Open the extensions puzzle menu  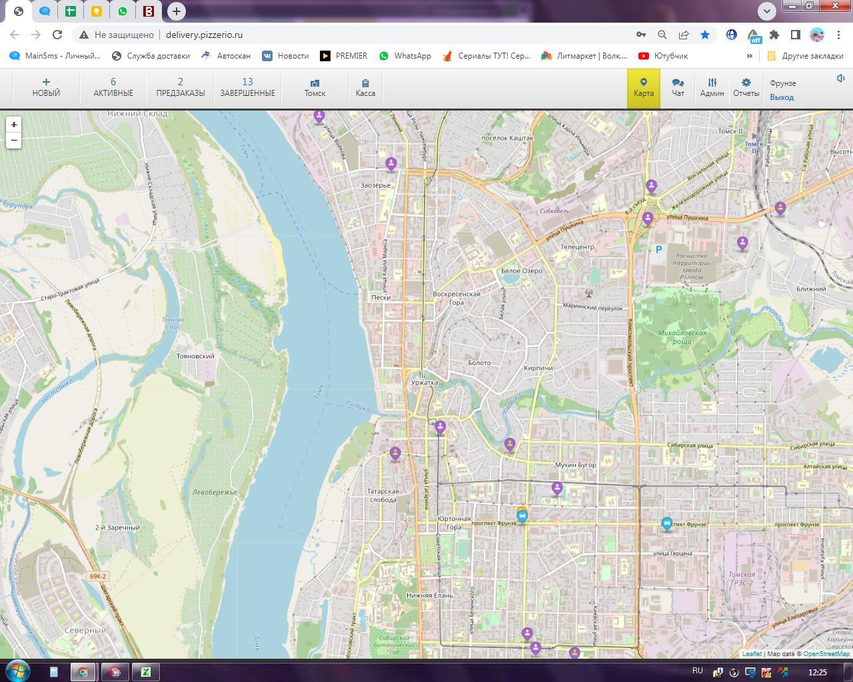774,35
